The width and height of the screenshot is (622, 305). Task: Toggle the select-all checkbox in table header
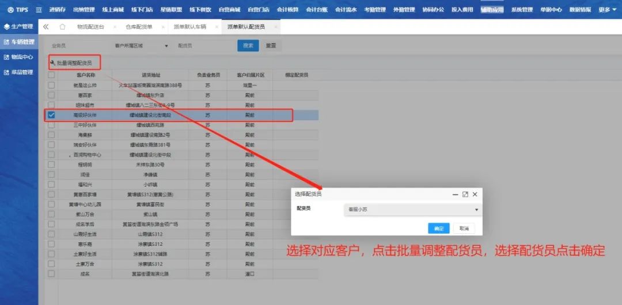tap(51, 75)
